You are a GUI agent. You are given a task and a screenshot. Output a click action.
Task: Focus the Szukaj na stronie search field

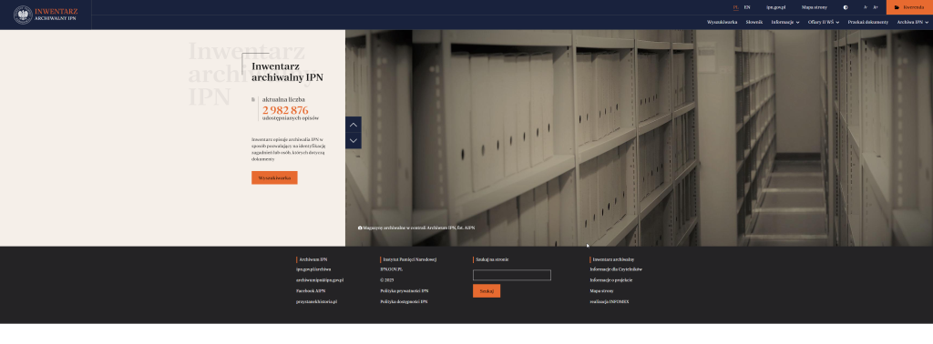click(512, 275)
